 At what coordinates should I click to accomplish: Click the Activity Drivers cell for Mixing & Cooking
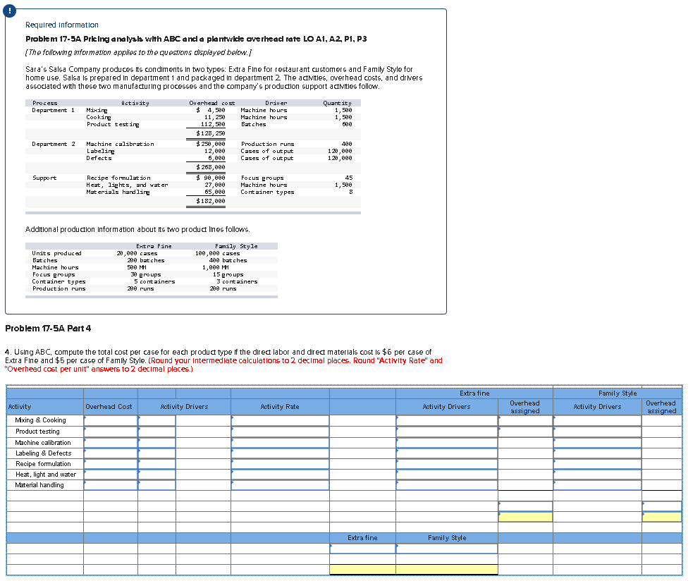(x=155, y=420)
